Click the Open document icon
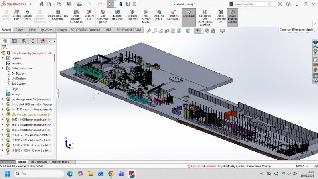The height and width of the screenshot is (179, 318). point(59,4)
